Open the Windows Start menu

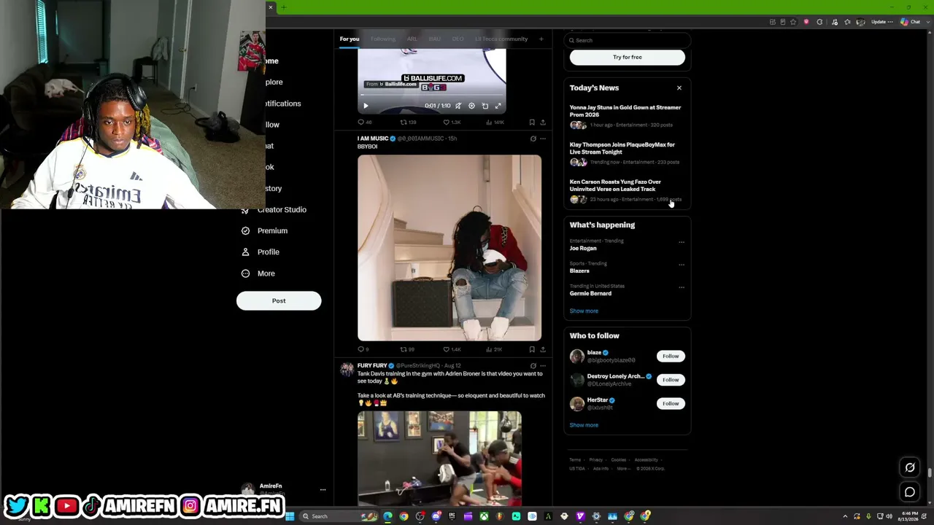(290, 516)
